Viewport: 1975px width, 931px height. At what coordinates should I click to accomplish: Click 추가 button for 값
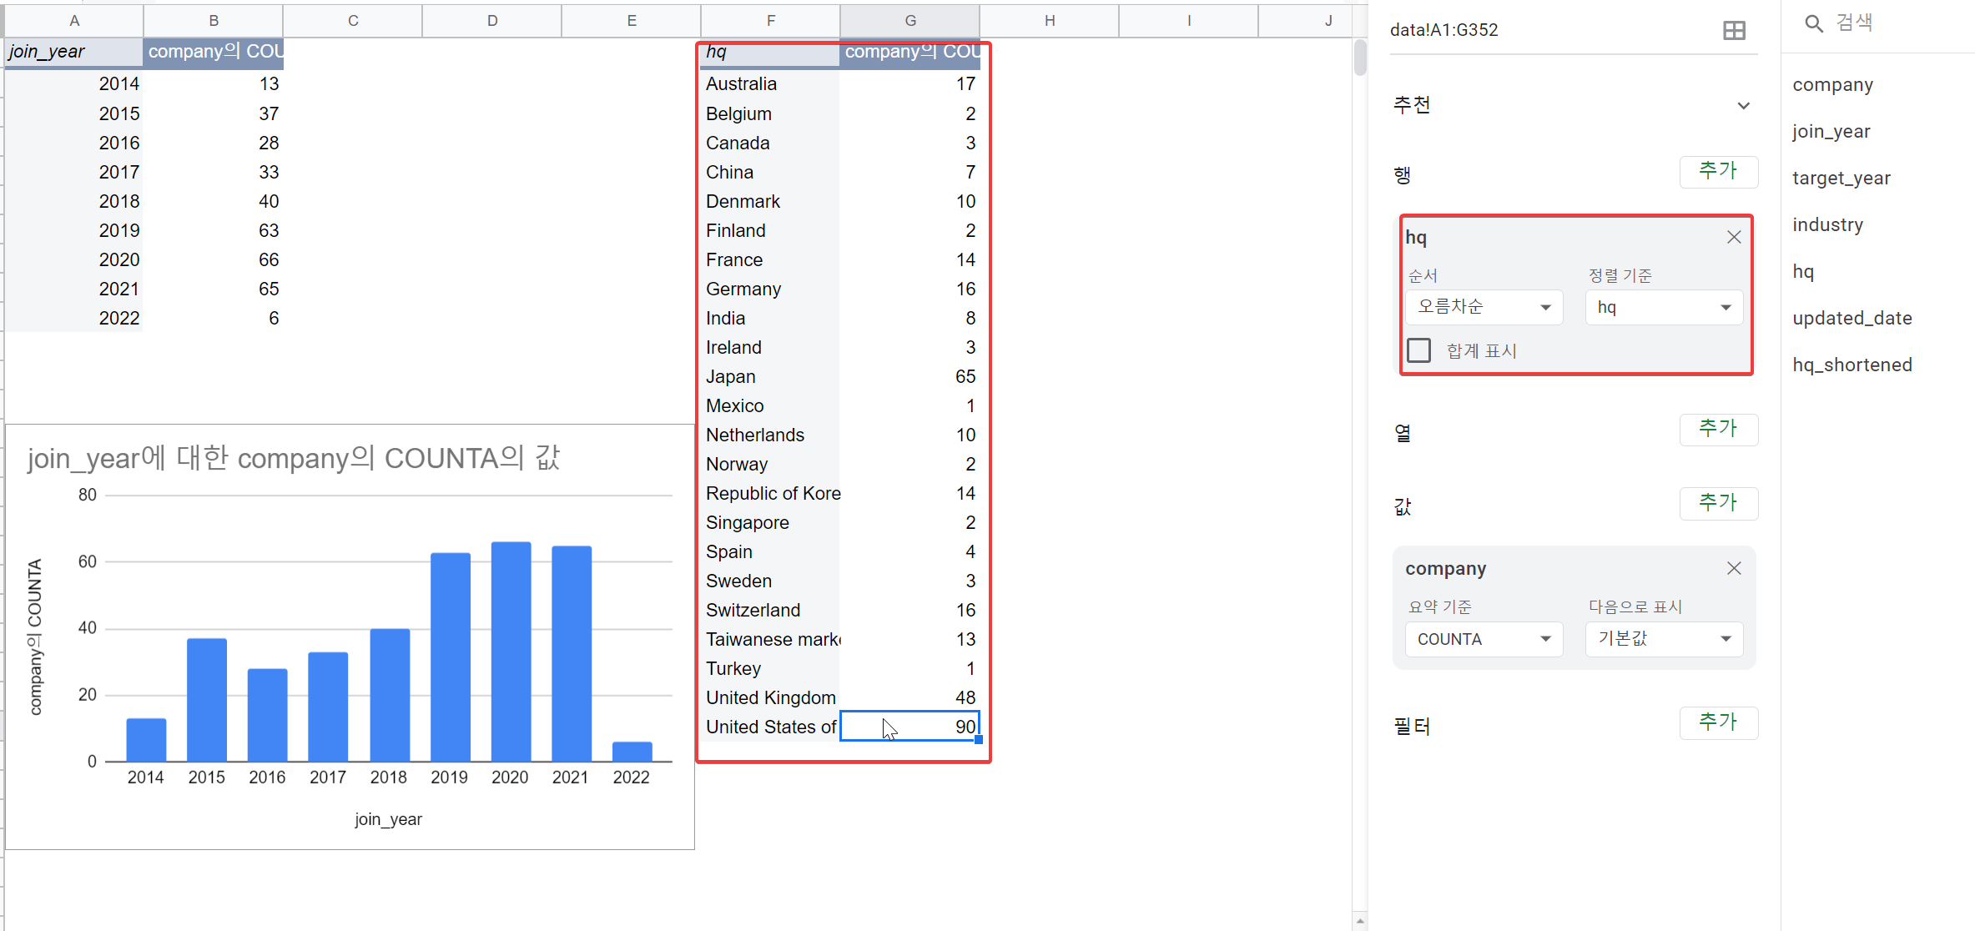point(1718,503)
